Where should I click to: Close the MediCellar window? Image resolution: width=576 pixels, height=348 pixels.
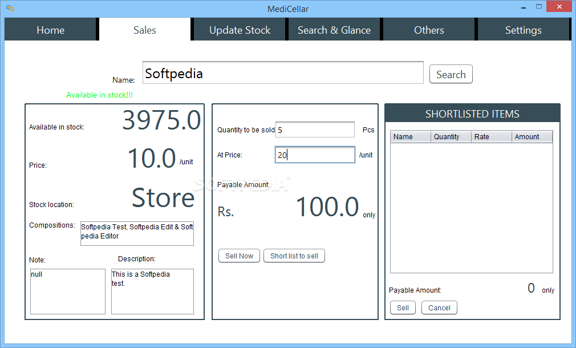[559, 7]
